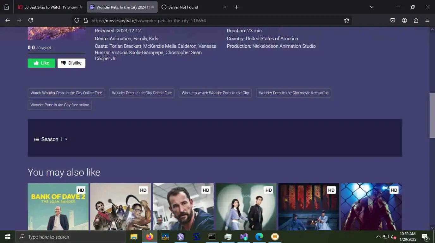Open the couple holding hands poster
The width and height of the screenshot is (435, 243).
(246, 207)
